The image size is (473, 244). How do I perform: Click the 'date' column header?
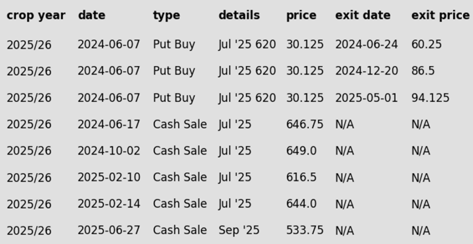92,15
